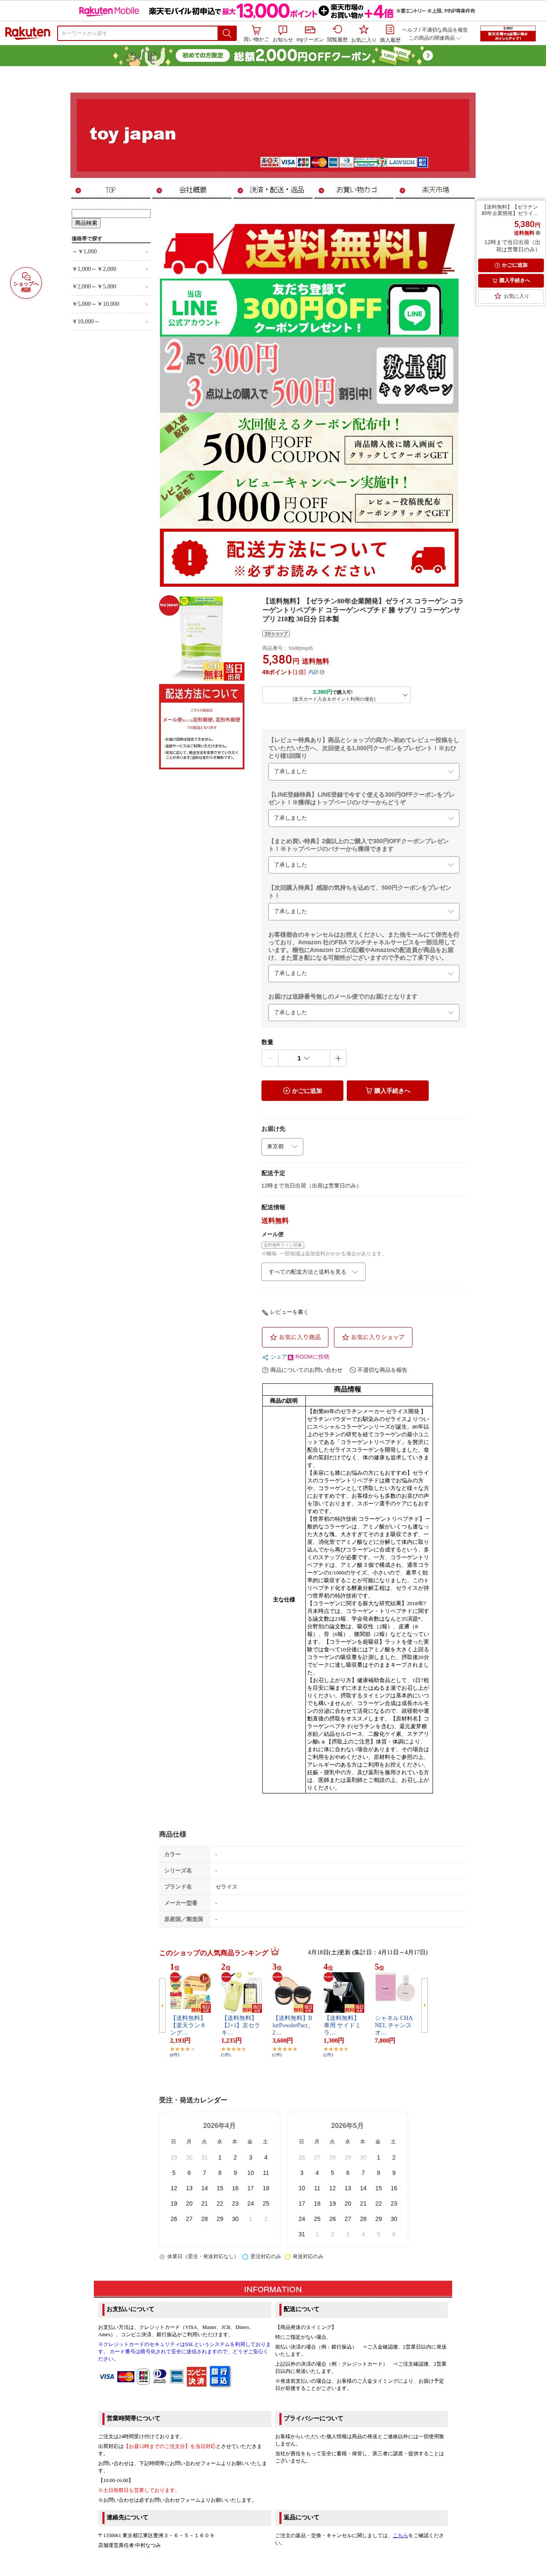This screenshot has width=546, height=2576.
Task: Click かごに追加 in the floating side panel
Action: [511, 265]
